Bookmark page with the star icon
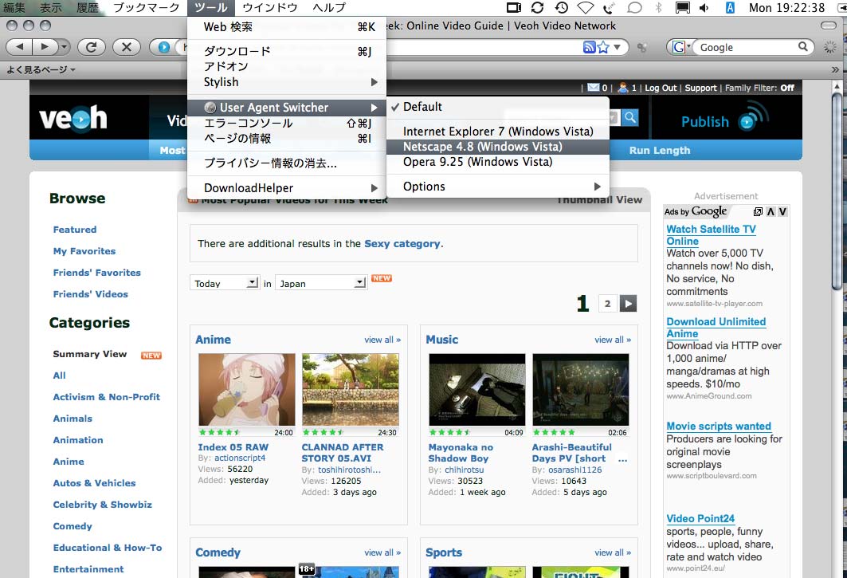 [603, 47]
